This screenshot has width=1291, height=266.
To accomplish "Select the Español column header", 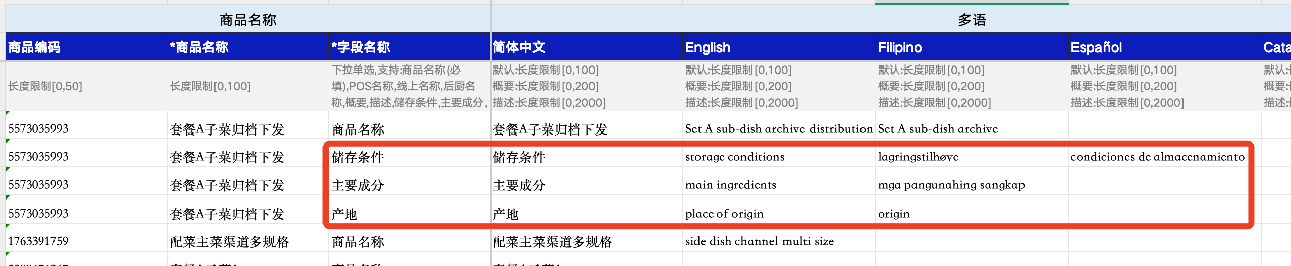I will pos(1164,47).
